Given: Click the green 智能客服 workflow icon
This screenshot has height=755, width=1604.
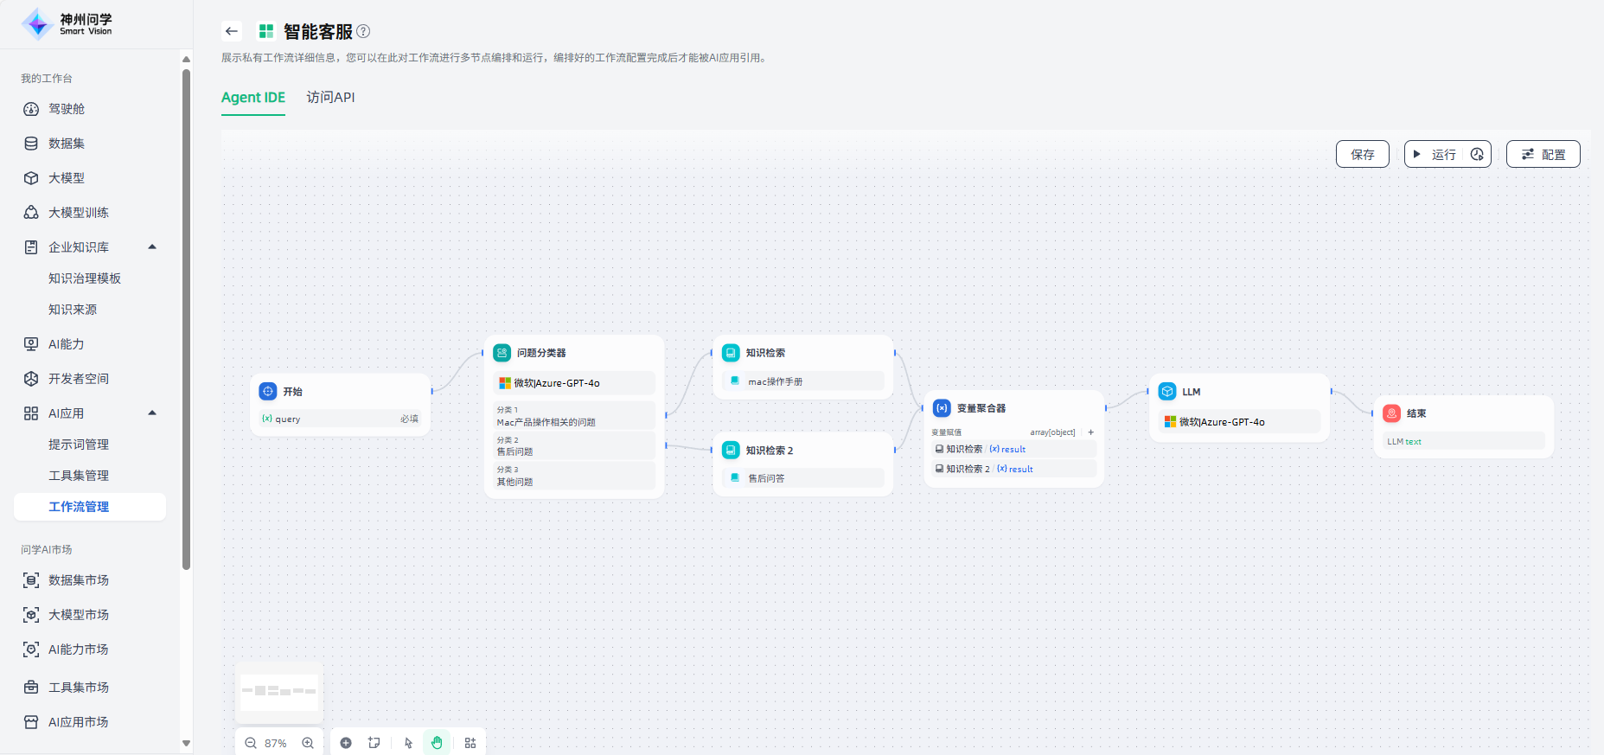Looking at the screenshot, I should (x=266, y=31).
